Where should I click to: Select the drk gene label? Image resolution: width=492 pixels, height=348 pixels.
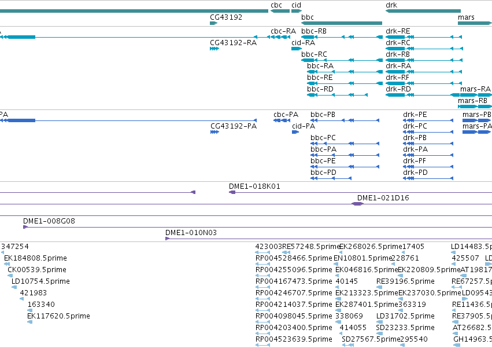391,5
